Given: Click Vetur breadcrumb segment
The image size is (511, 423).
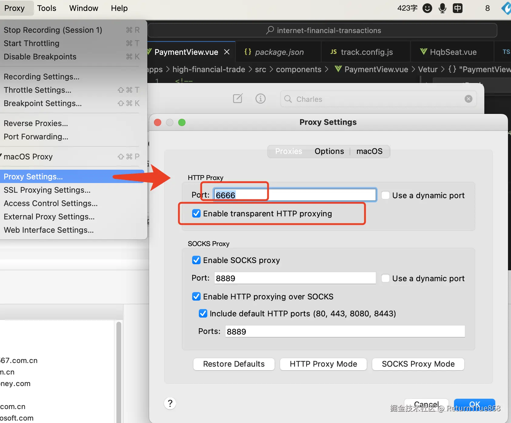Looking at the screenshot, I should [x=428, y=69].
